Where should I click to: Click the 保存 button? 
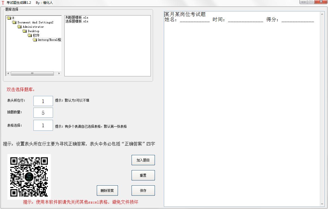pyautogui.click(x=143, y=191)
